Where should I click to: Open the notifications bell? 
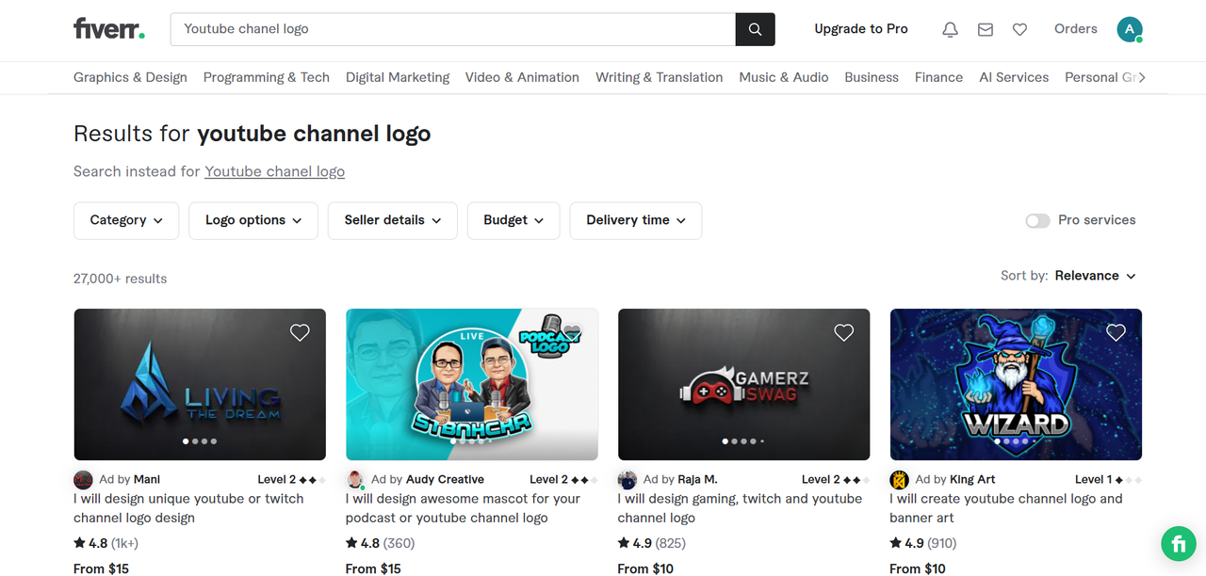950,29
